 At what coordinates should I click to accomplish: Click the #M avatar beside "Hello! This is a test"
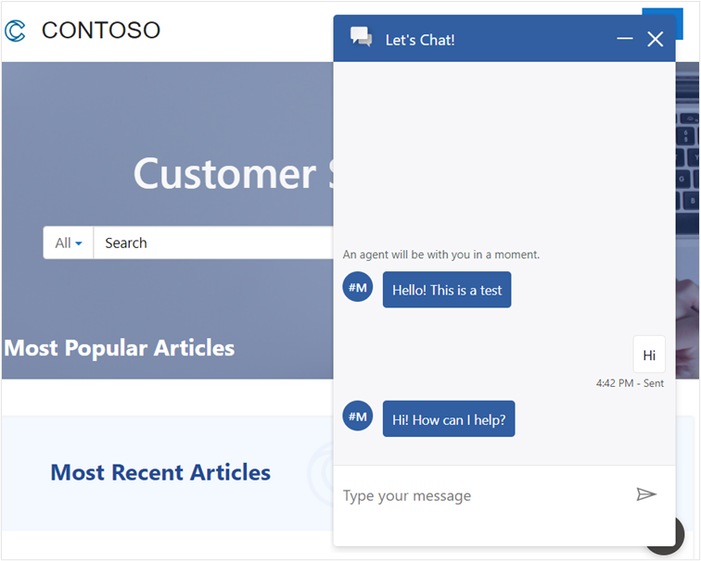pyautogui.click(x=358, y=287)
